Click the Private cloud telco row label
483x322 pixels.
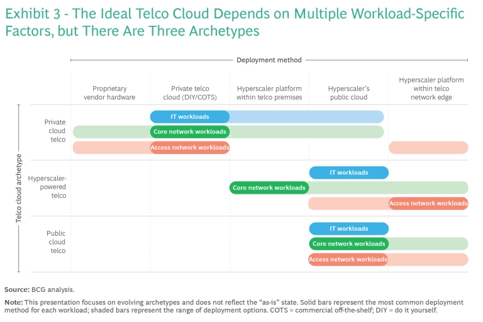55,131
